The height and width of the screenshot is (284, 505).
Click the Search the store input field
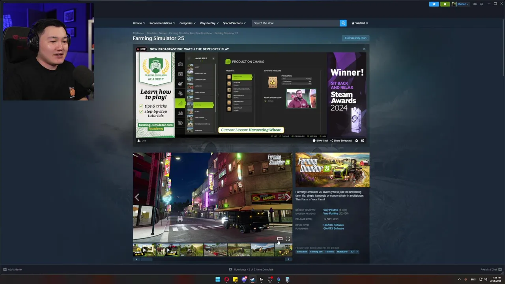296,23
